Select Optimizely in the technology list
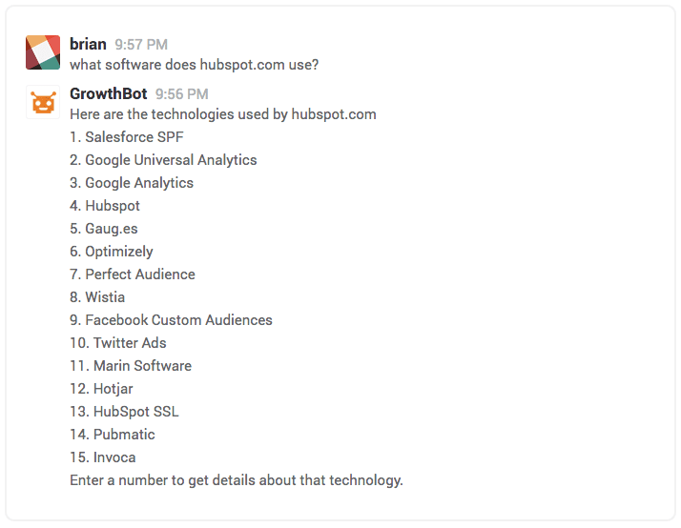 pyautogui.click(x=112, y=252)
